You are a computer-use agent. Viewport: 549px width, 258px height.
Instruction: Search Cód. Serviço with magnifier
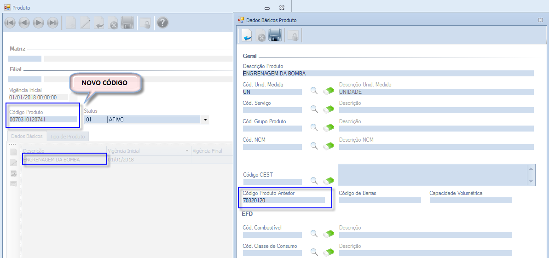314,109
